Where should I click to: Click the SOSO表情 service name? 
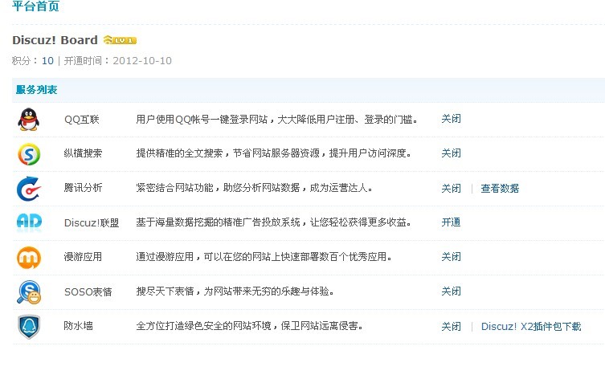[88, 292]
